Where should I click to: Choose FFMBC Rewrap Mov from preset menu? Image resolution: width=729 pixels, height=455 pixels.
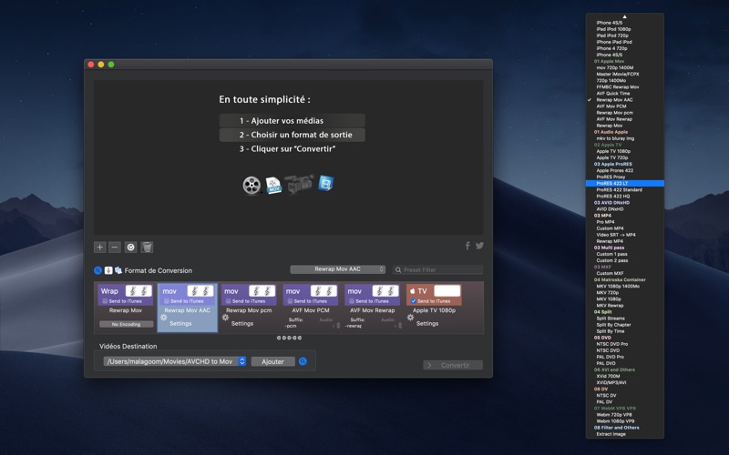(624, 86)
